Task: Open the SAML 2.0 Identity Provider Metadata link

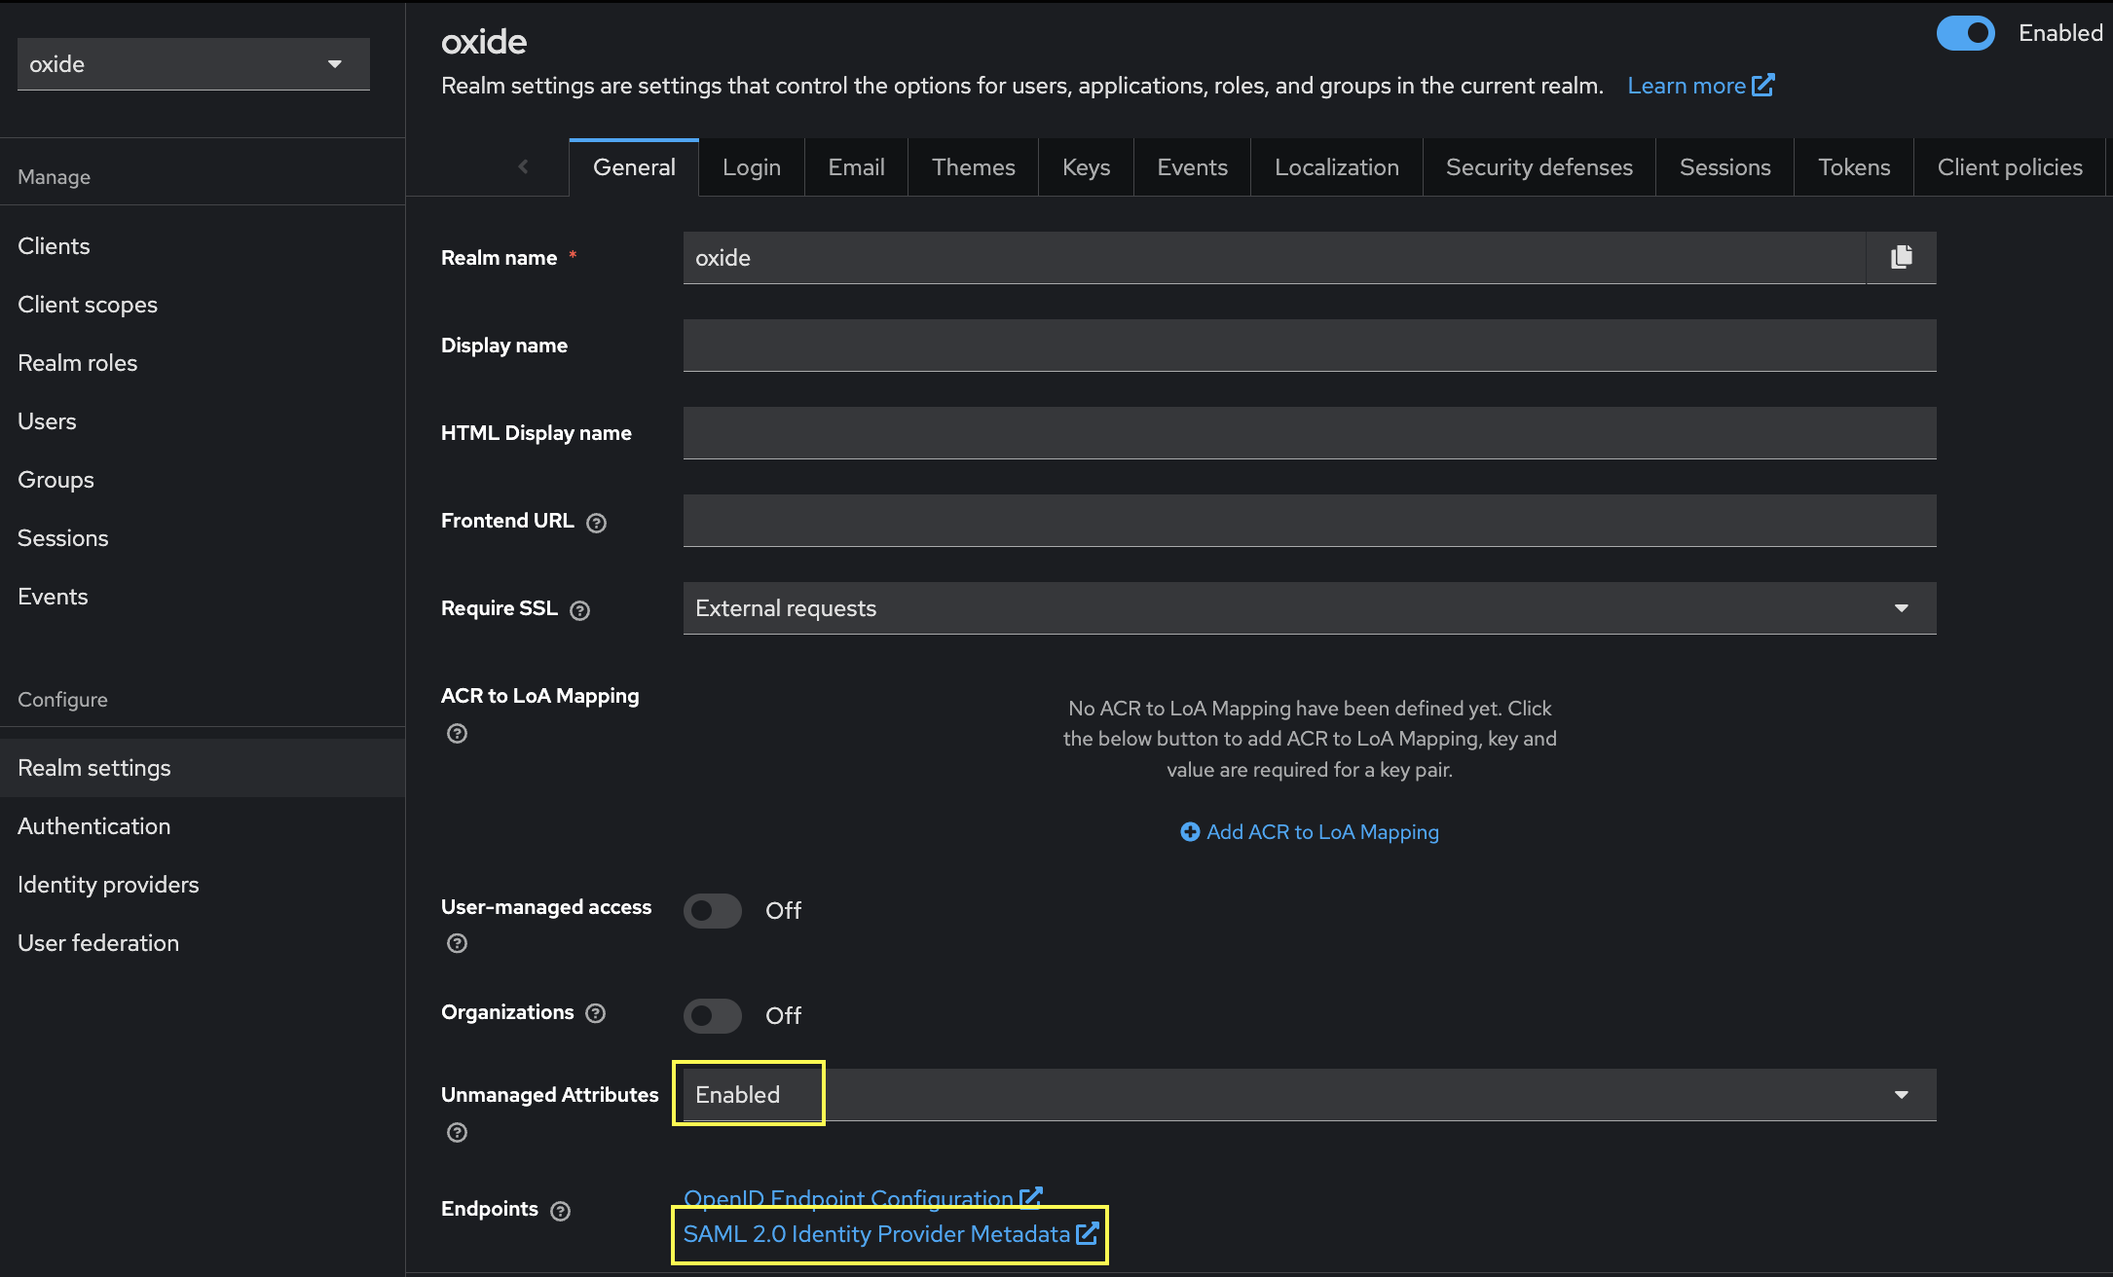Action: (x=876, y=1234)
